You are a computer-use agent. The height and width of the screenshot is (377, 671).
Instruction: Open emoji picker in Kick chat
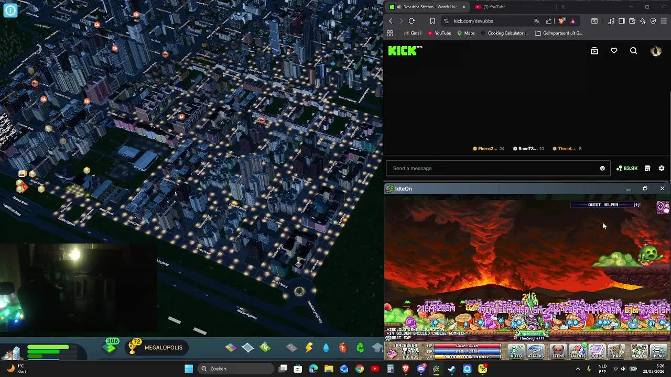pos(602,169)
